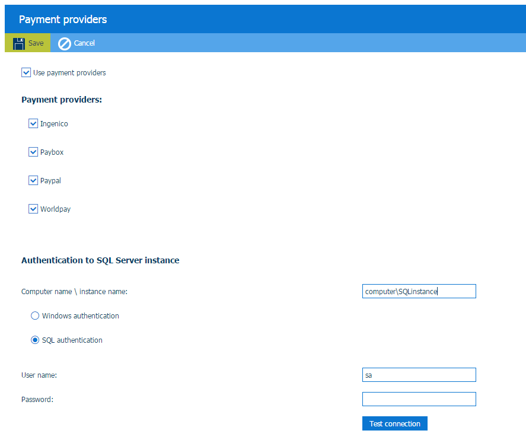Disable the Ingenico payment provider
The height and width of the screenshot is (440, 526).
click(33, 124)
